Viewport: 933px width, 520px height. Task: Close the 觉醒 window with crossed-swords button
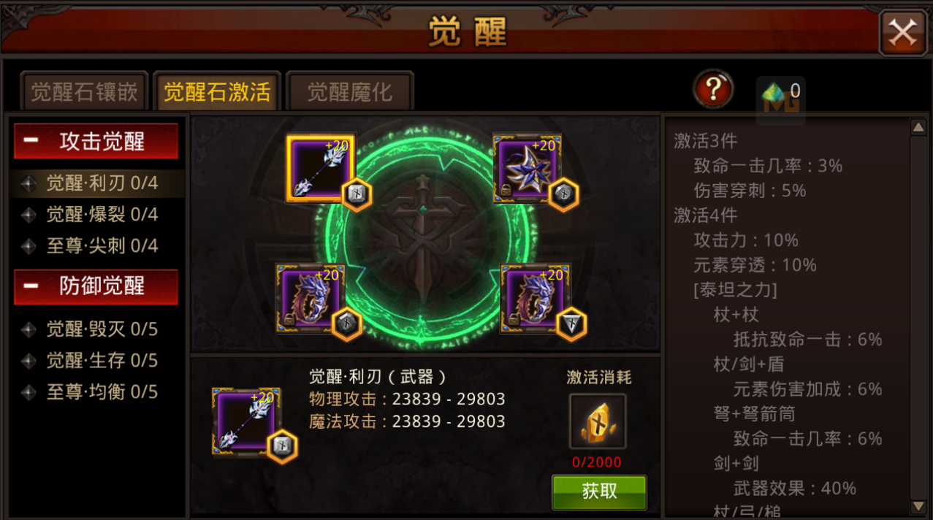(x=903, y=32)
